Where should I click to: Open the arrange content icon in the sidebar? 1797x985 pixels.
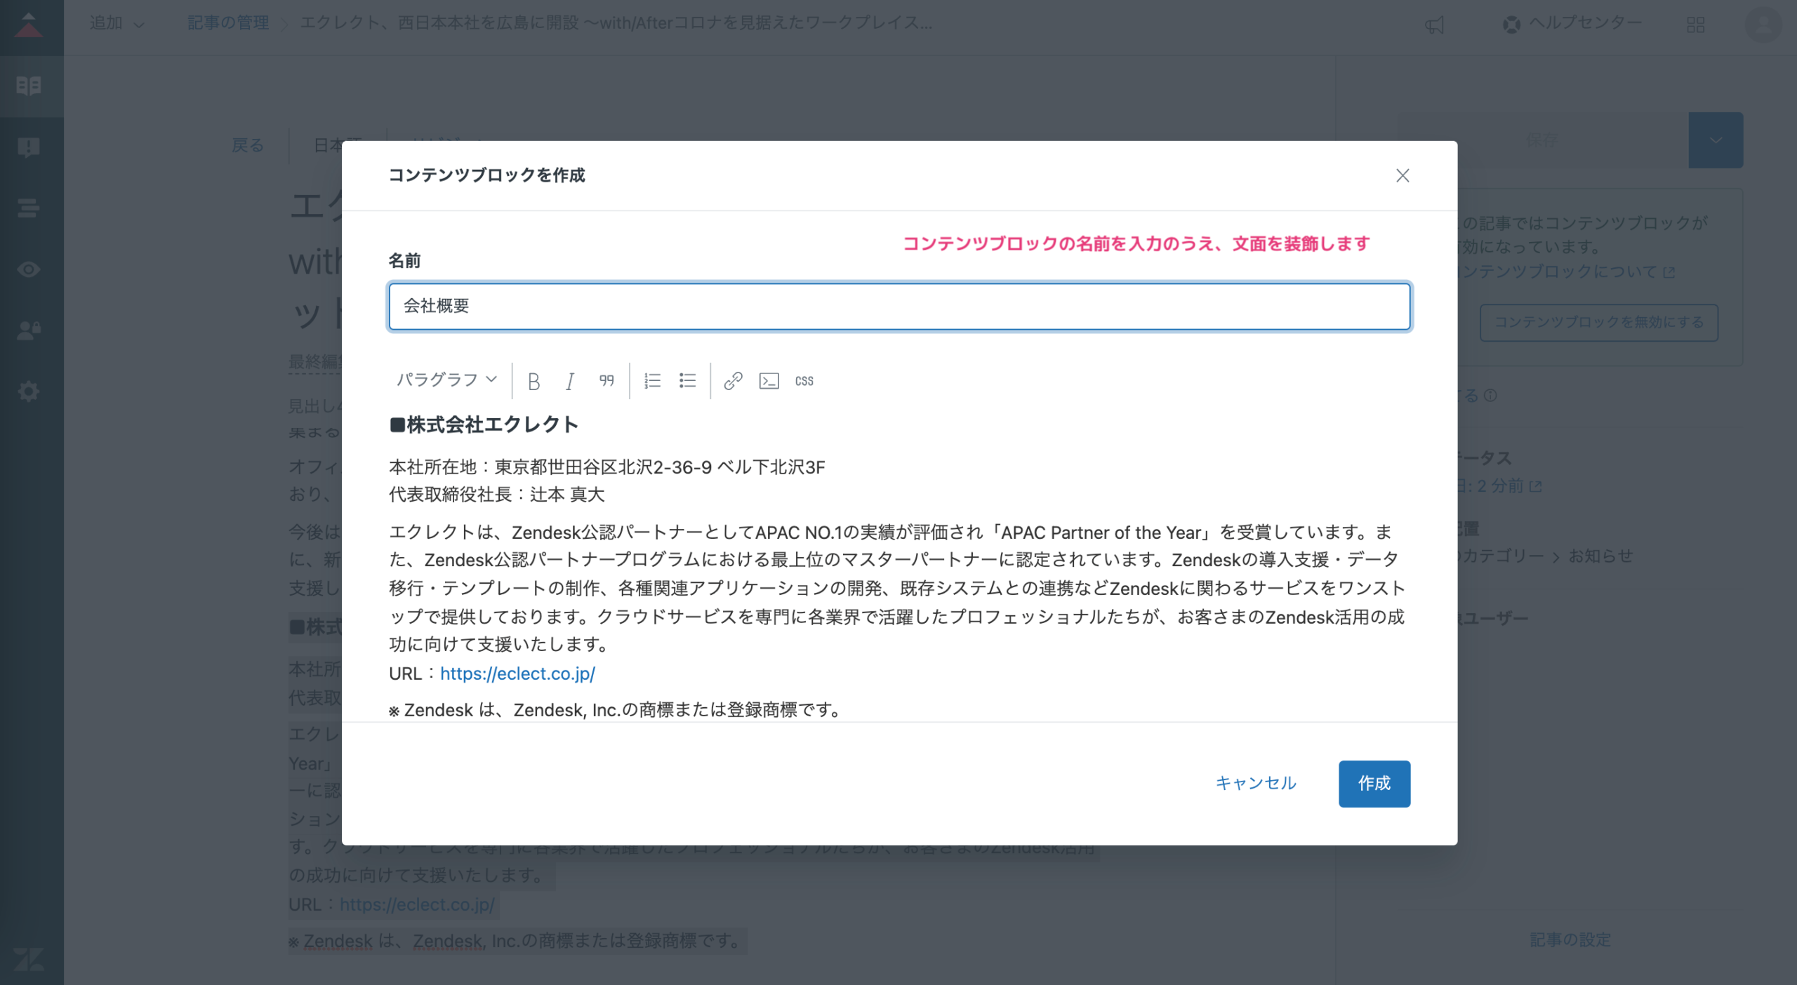(x=29, y=208)
